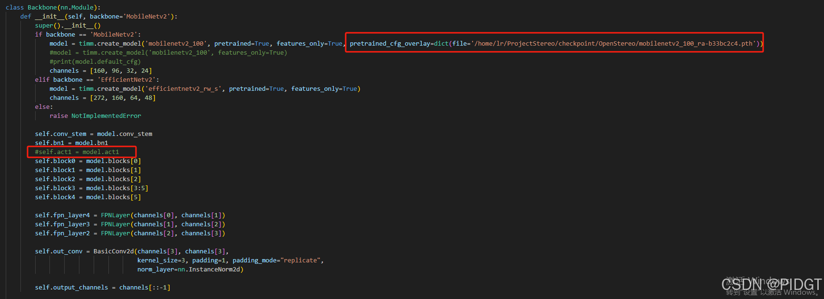Click 'self.fpn_layer4 = FPNLayer' line

coord(130,215)
